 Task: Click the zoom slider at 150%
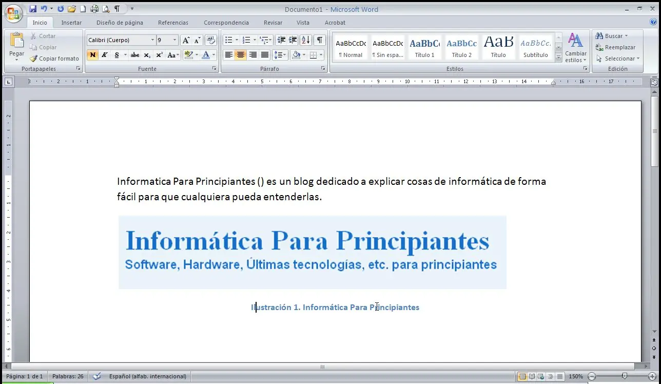[x=624, y=376]
